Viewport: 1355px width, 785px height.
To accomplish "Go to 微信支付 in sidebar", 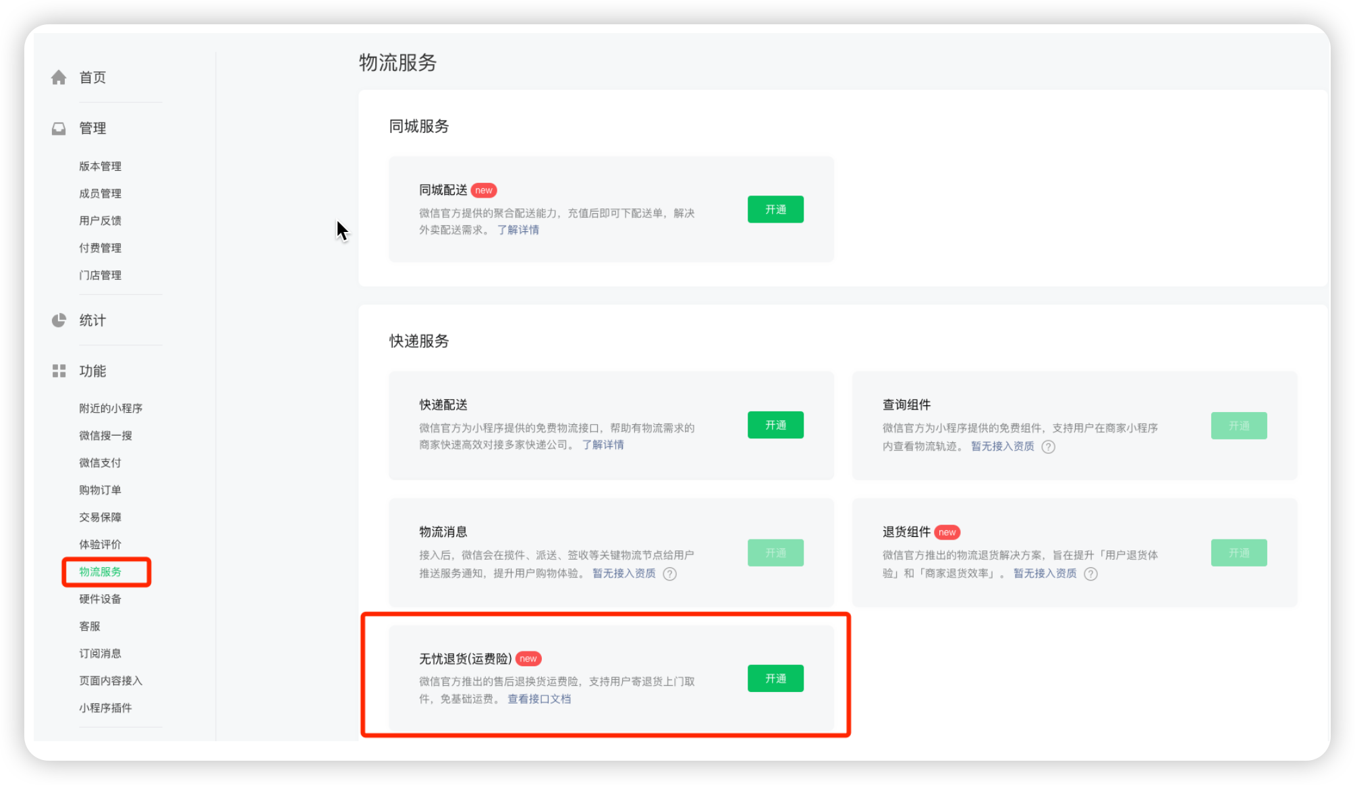I will pyautogui.click(x=100, y=463).
